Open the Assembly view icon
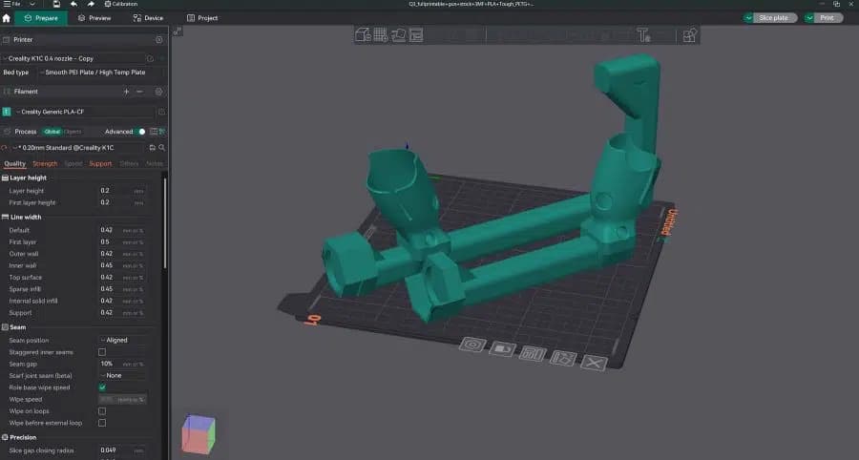This screenshot has height=460, width=859. click(x=689, y=35)
